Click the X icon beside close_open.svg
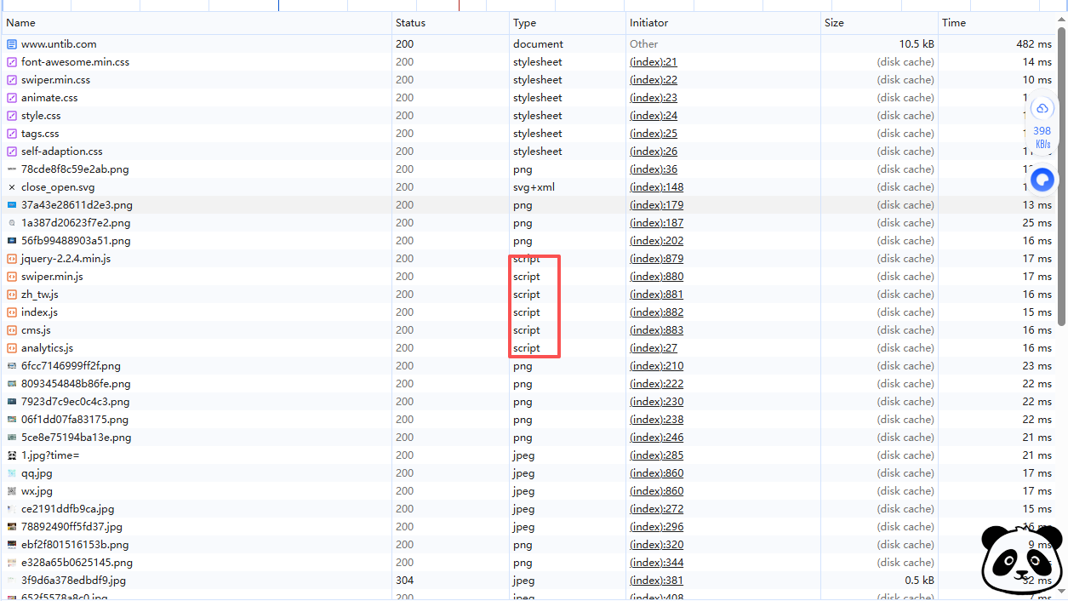The image size is (1068, 601). pos(12,187)
